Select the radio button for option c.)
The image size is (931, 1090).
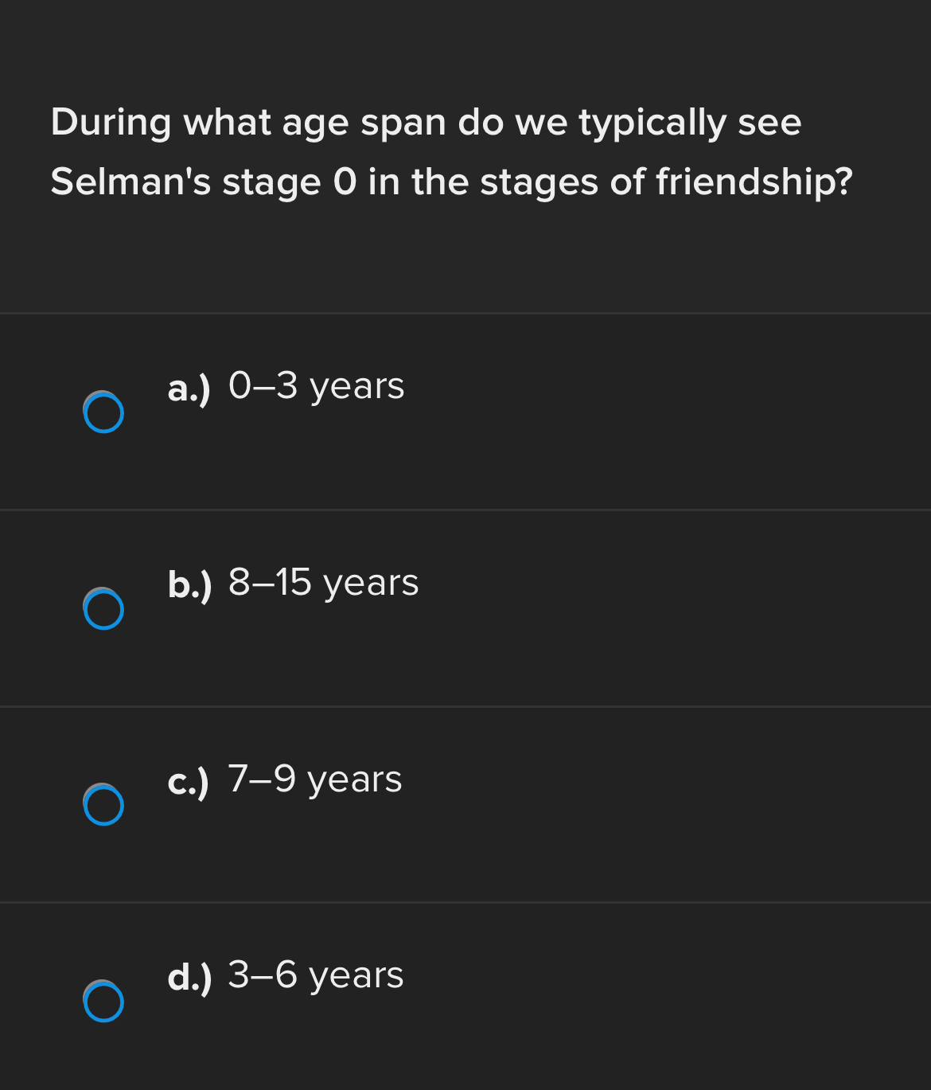pos(103,807)
